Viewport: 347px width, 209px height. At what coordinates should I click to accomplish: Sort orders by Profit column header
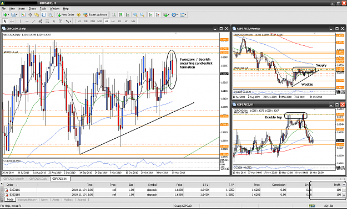[x=328, y=185]
